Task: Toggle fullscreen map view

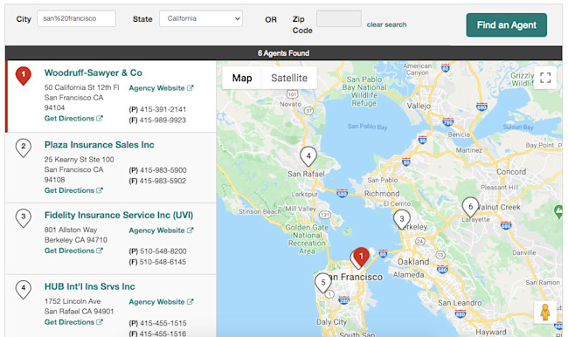Action: point(545,78)
